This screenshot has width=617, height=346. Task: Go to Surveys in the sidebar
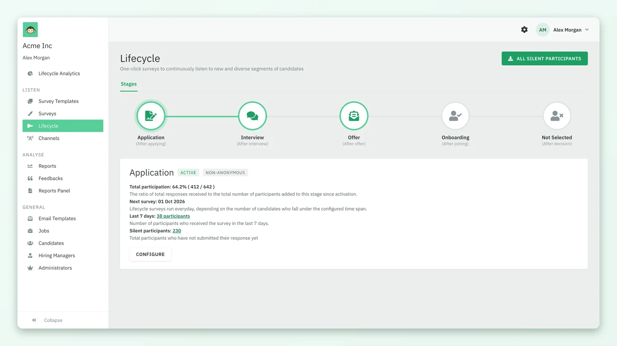pos(63,113)
